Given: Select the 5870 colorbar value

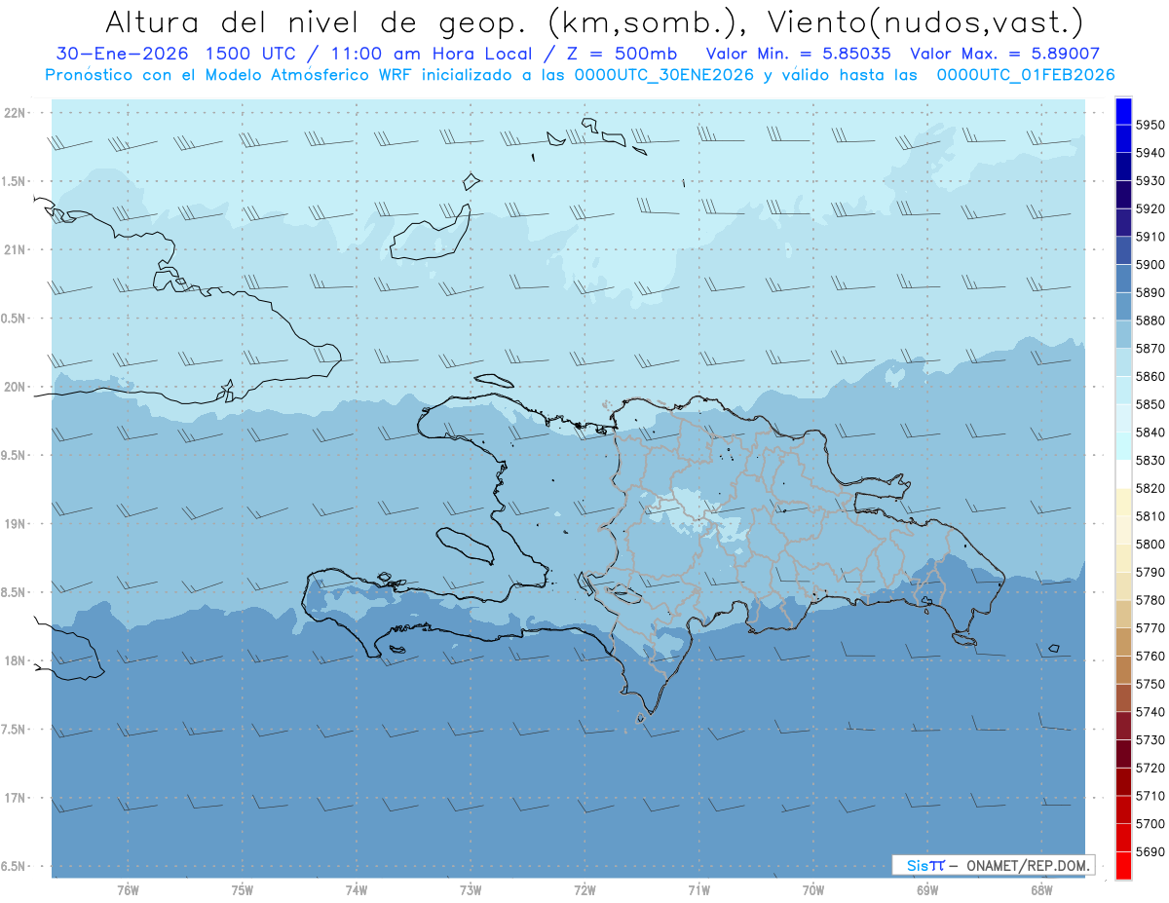Looking at the screenshot, I should coord(1150,348).
